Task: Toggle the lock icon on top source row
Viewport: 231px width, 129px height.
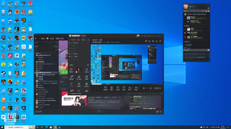Action: tap(72, 43)
